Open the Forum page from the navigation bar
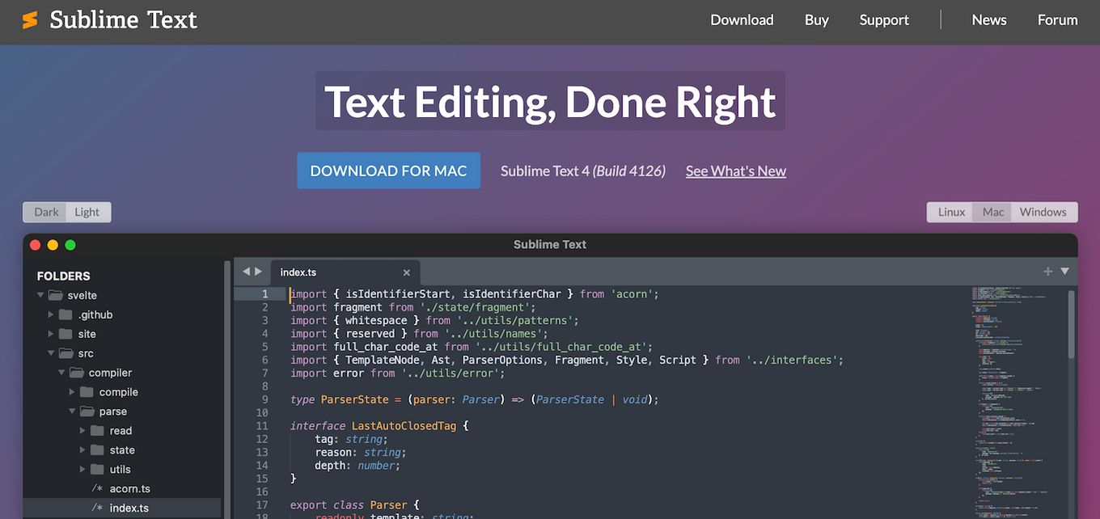Image resolution: width=1100 pixels, height=519 pixels. coord(1058,19)
